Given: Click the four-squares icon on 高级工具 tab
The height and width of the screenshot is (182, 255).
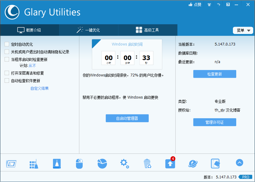Looking at the screenshot, I should click(x=139, y=30).
